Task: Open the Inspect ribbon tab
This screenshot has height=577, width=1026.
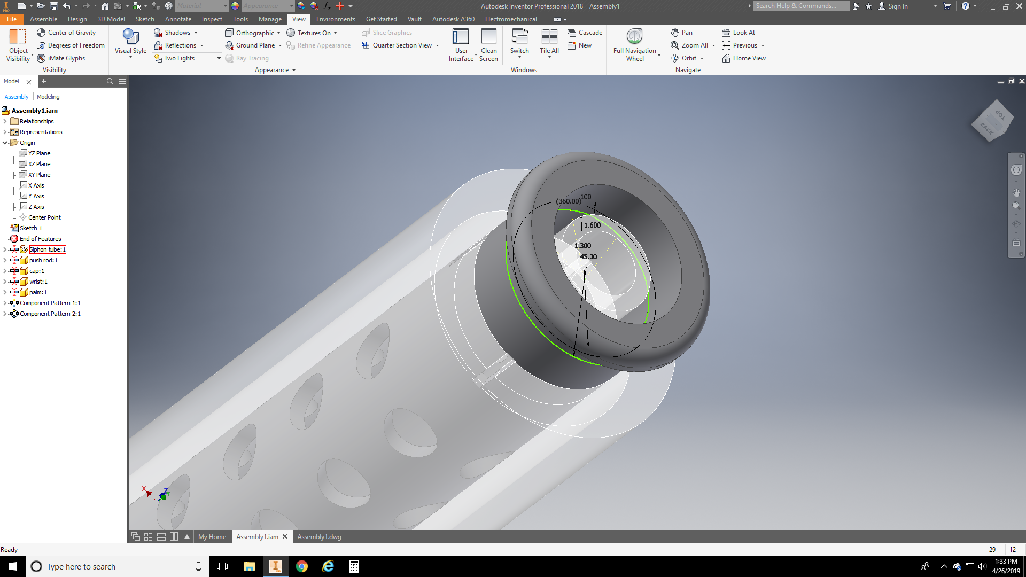Action: point(212,19)
